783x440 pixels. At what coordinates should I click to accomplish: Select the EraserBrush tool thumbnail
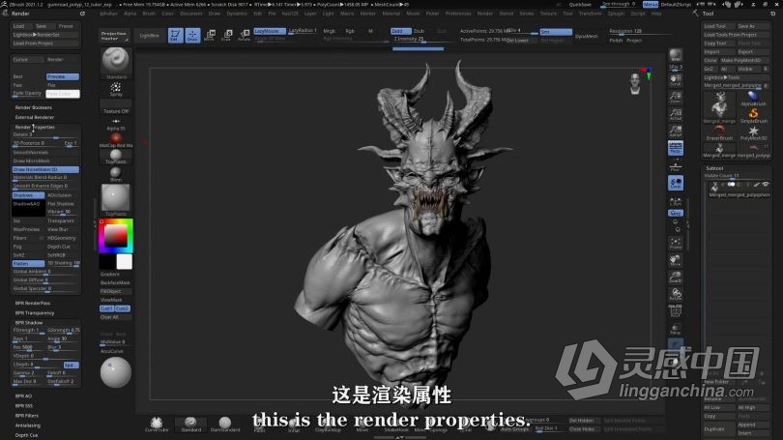pyautogui.click(x=719, y=133)
